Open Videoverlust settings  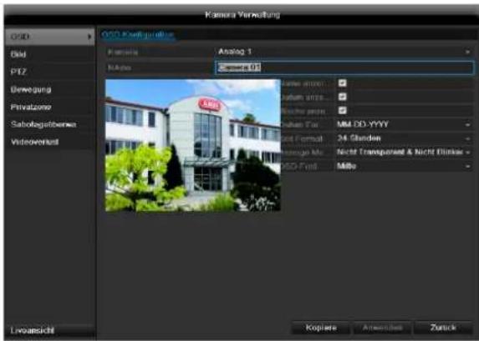tap(50, 142)
